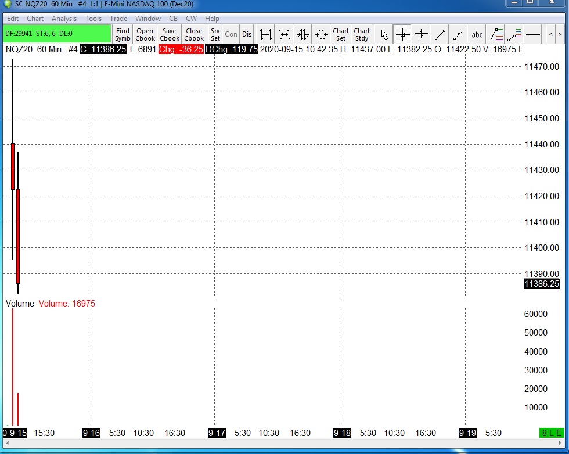Select the pointer arrow tool
This screenshot has width=569, height=454.
click(x=384, y=34)
